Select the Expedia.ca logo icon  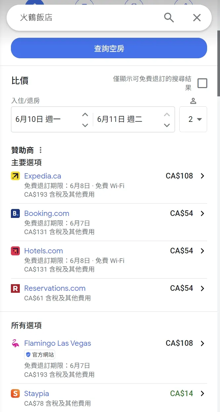(16, 176)
